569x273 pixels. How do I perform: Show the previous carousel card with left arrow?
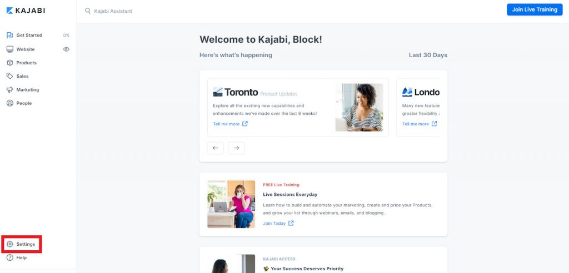(215, 148)
